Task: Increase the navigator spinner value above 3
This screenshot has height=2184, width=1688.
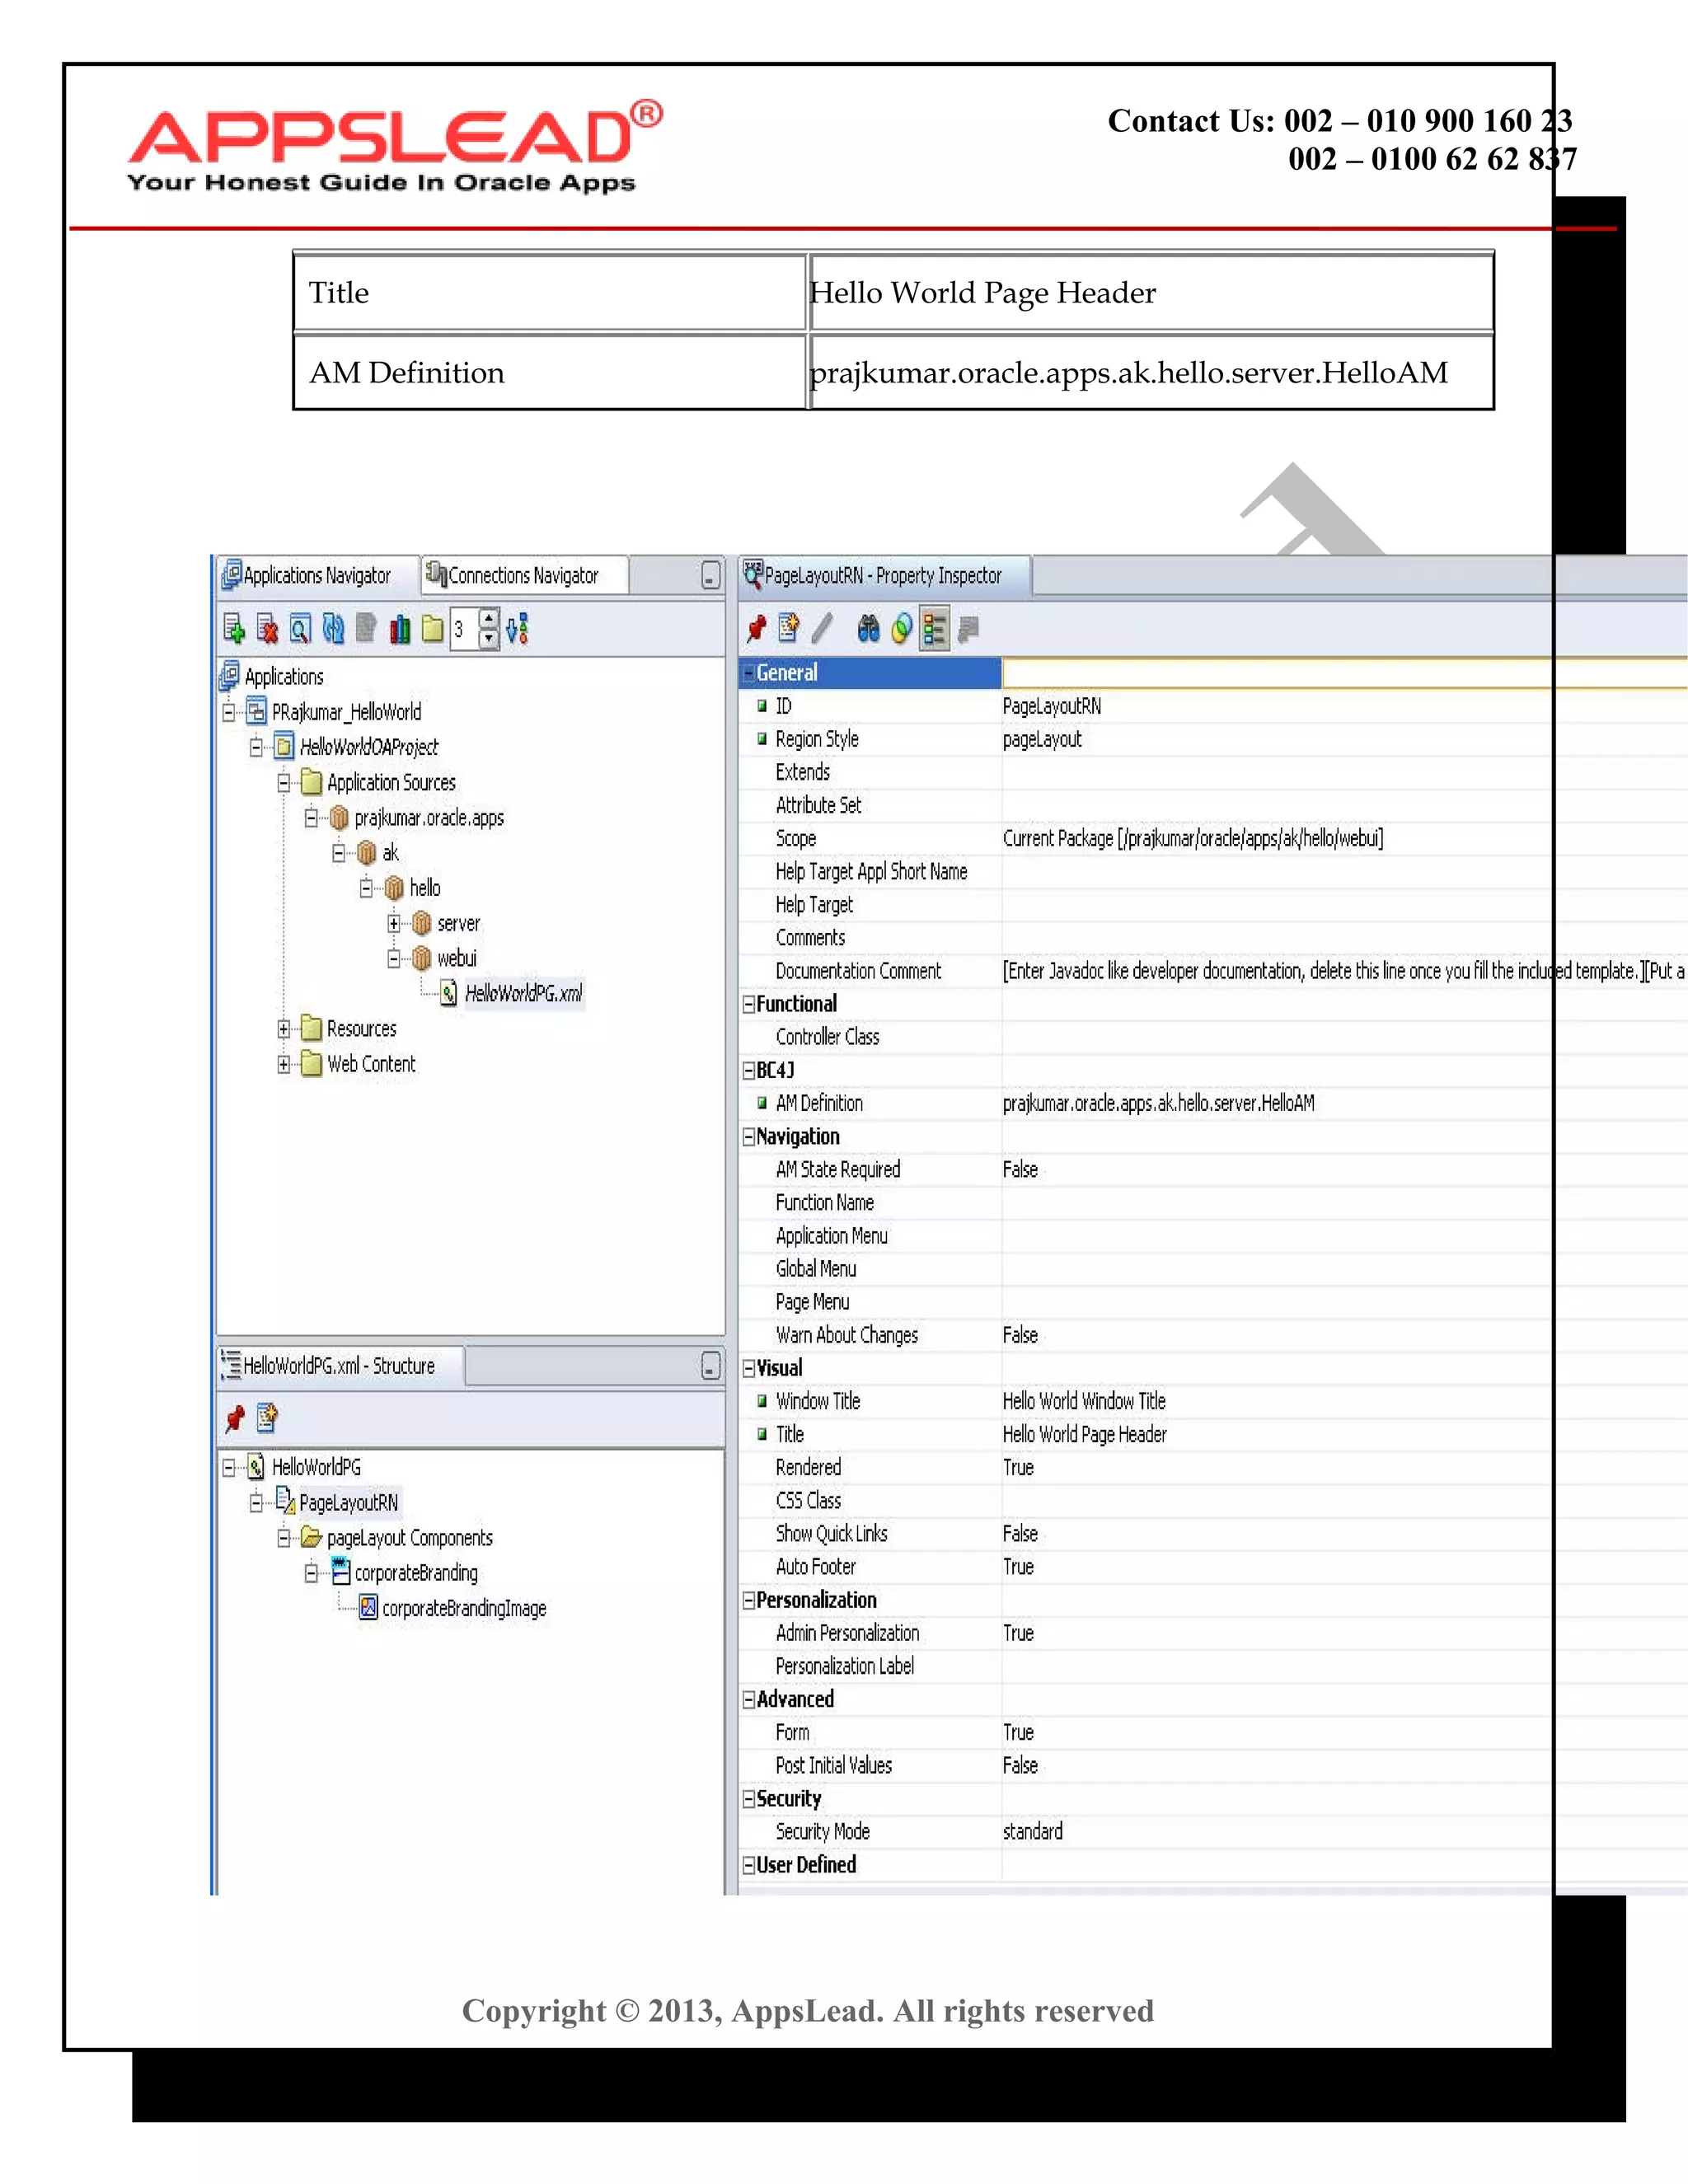Action: (x=488, y=619)
